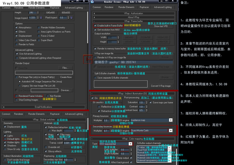The width and height of the screenshot is (234, 165).
Task: Enable the Net Render checkbox
Action: pos(48,96)
